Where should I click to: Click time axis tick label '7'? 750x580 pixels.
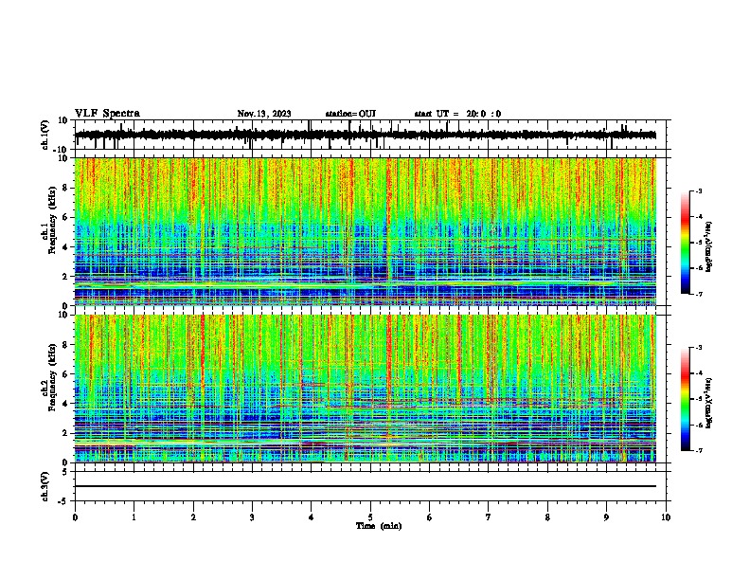click(x=489, y=517)
